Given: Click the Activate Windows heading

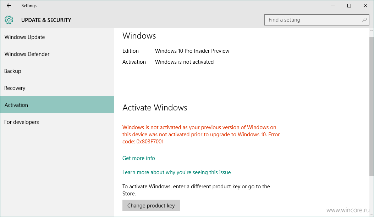Looking at the screenshot, I should tap(155, 108).
